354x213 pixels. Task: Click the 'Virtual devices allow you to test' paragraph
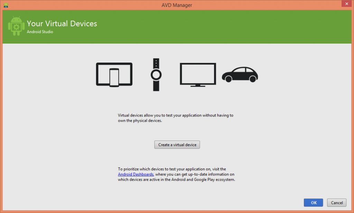click(176, 118)
